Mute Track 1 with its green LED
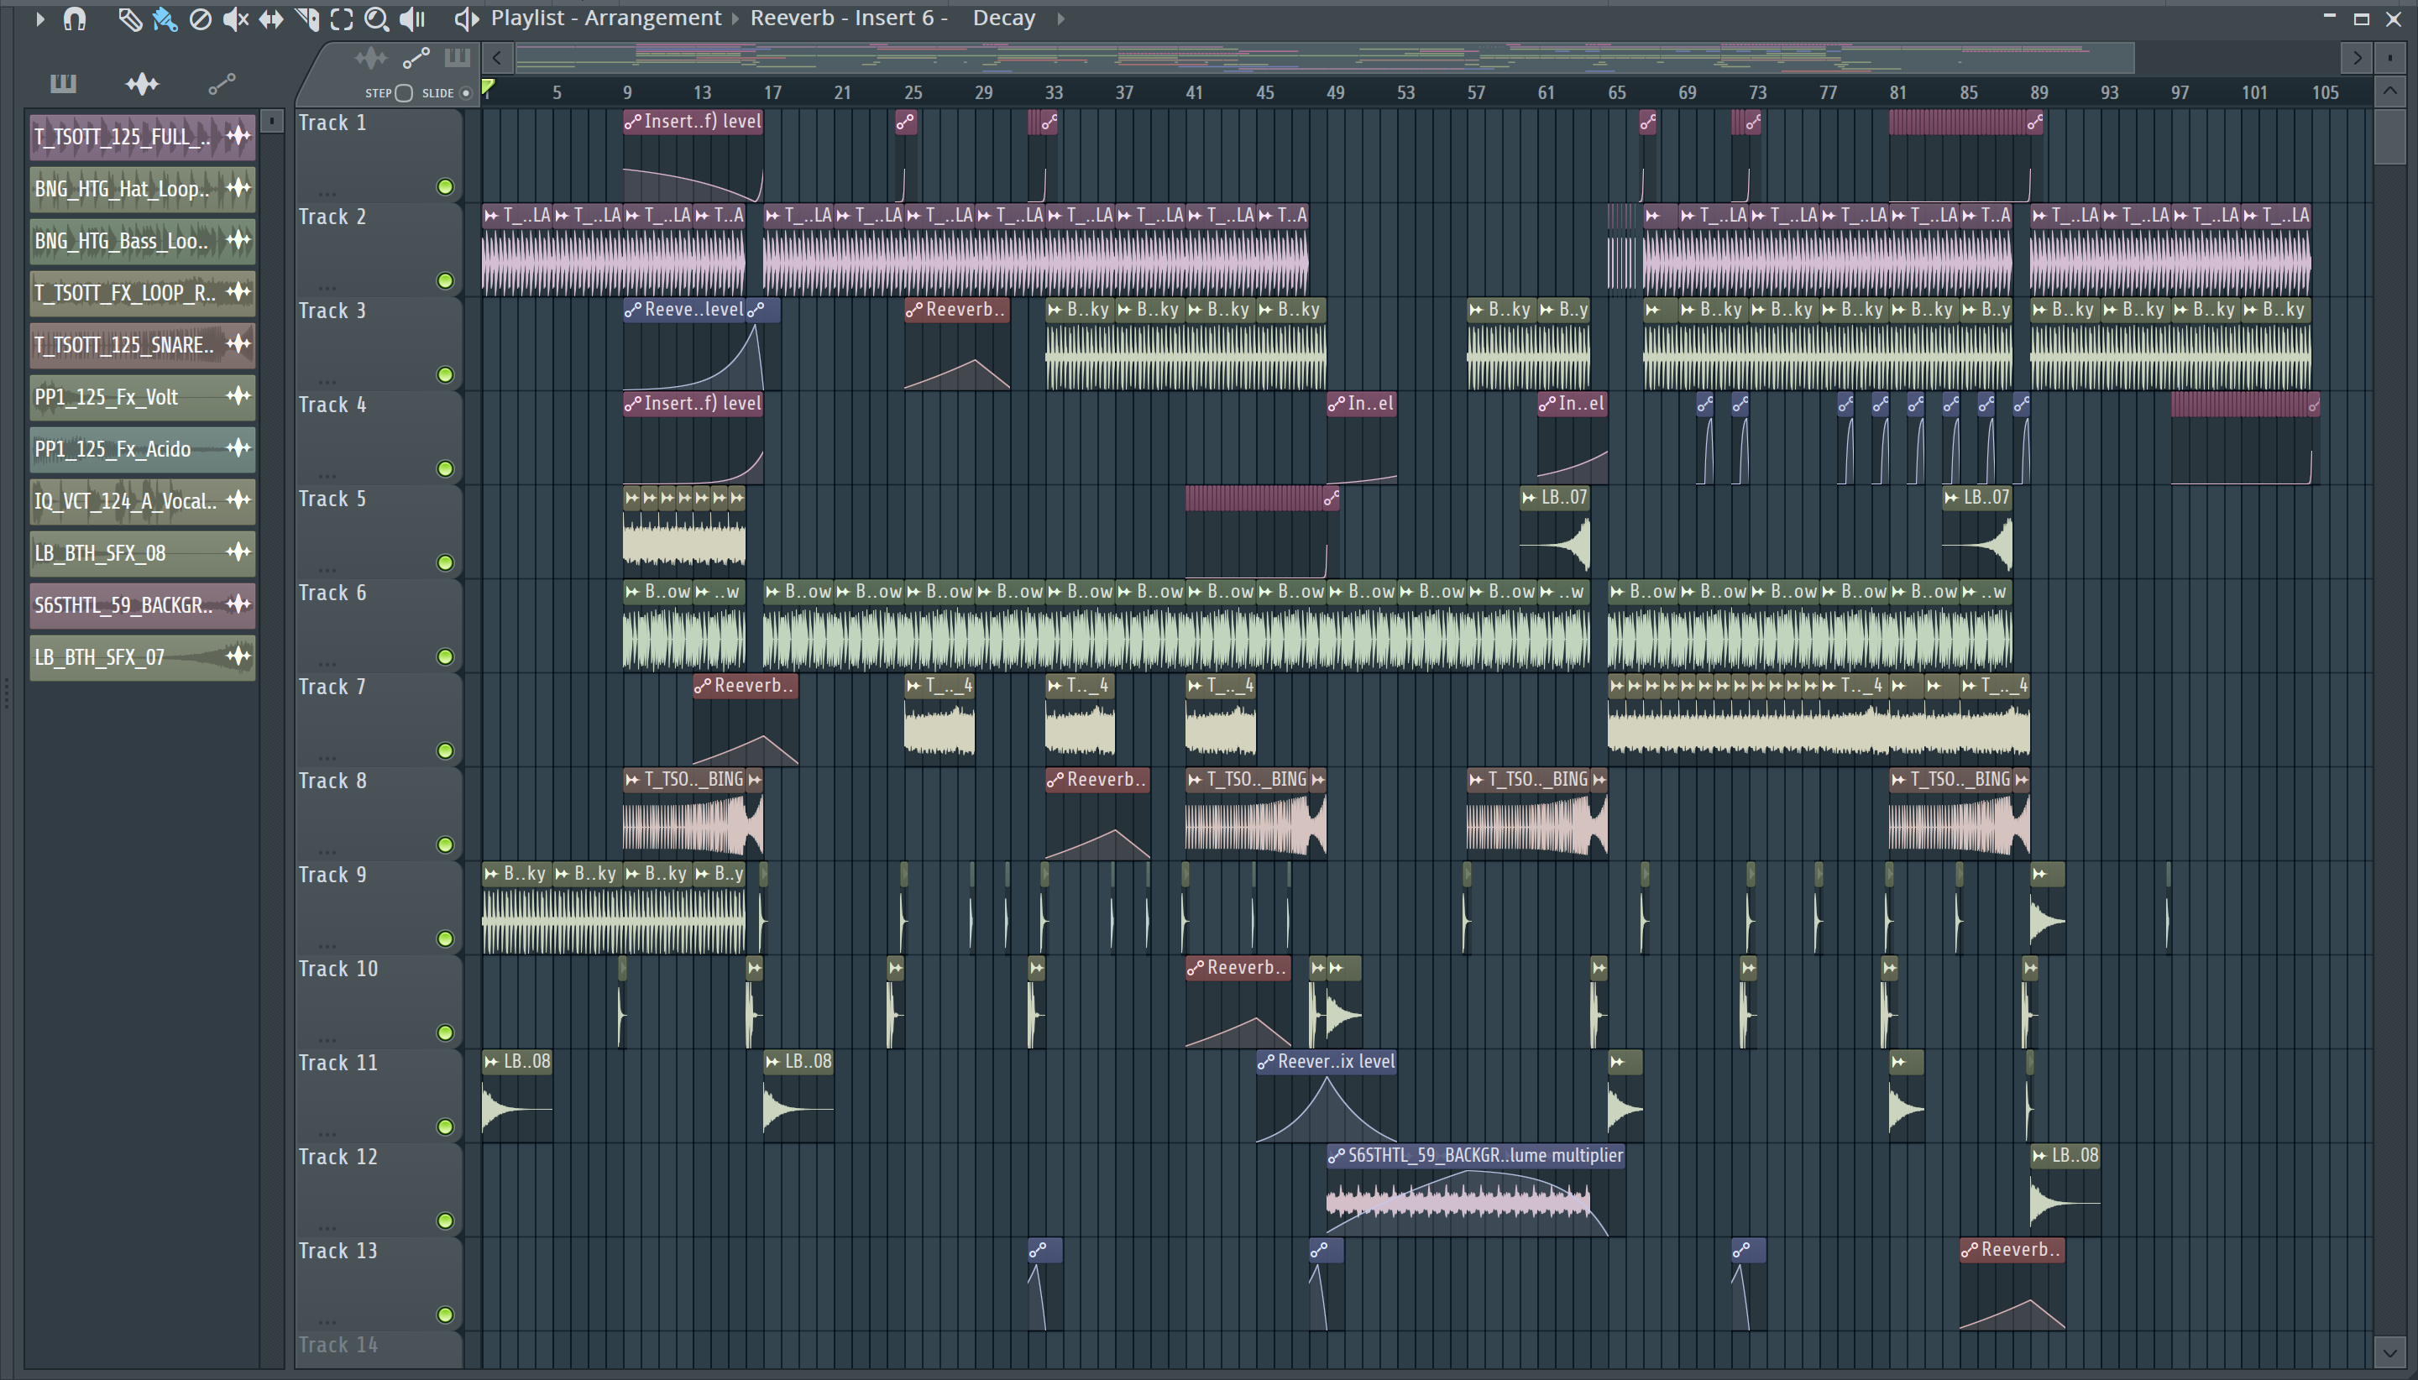The width and height of the screenshot is (2418, 1380). click(444, 186)
